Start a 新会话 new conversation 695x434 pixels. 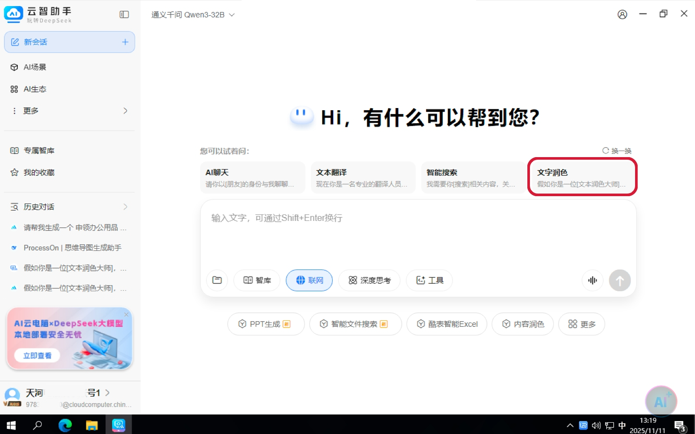(x=69, y=42)
